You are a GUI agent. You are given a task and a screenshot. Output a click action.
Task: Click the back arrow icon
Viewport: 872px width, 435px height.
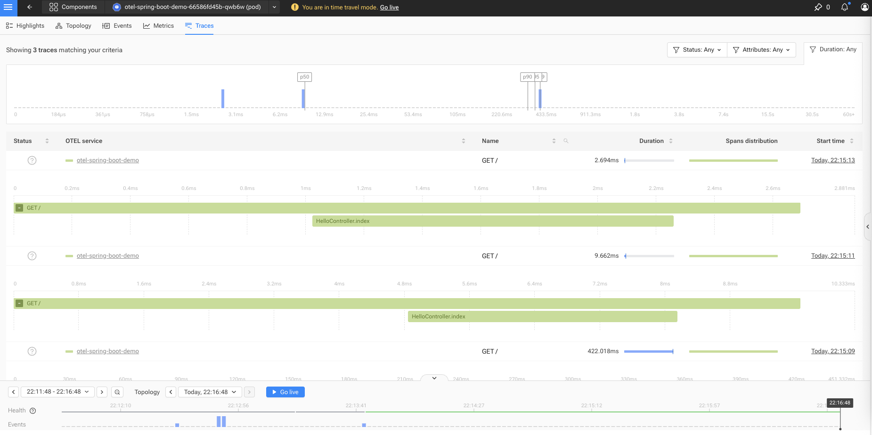(30, 7)
